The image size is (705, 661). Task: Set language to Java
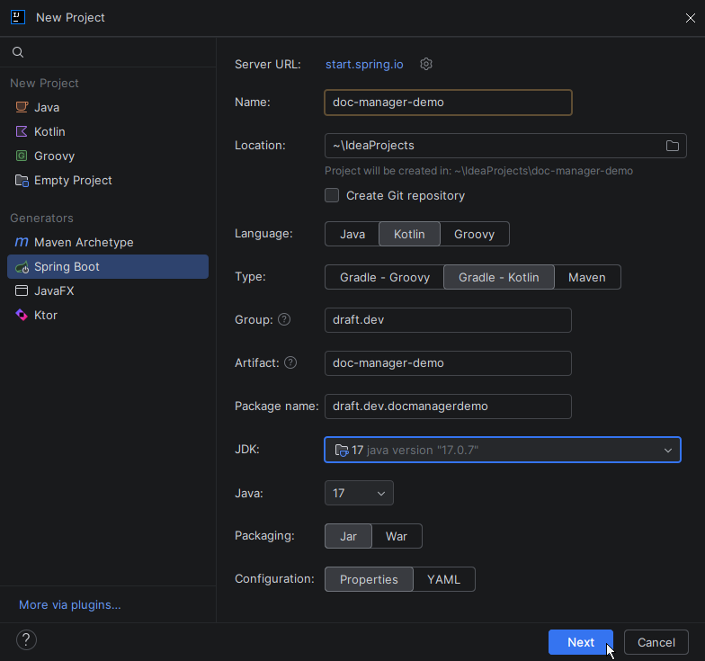tap(352, 234)
